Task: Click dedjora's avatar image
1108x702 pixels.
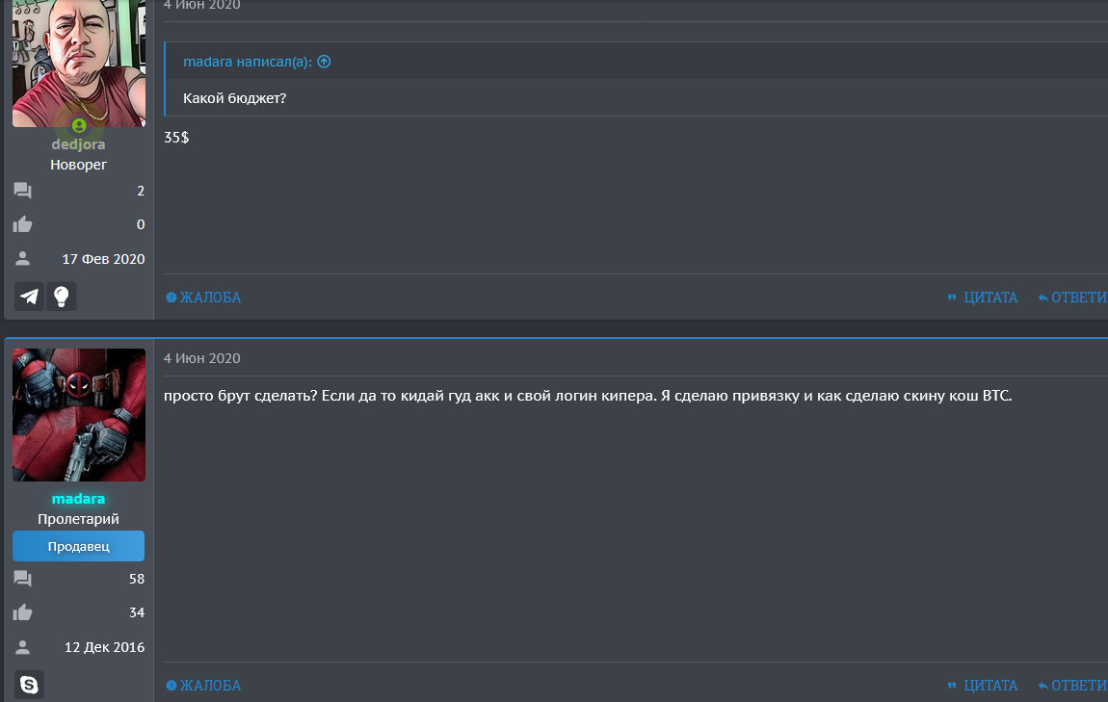Action: (78, 63)
